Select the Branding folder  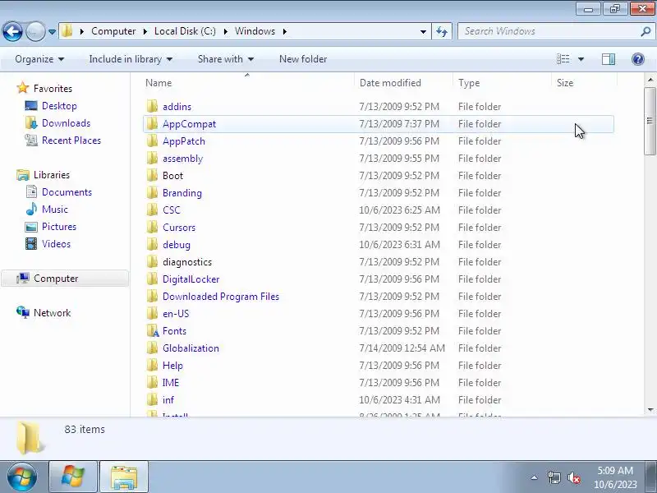tap(181, 193)
